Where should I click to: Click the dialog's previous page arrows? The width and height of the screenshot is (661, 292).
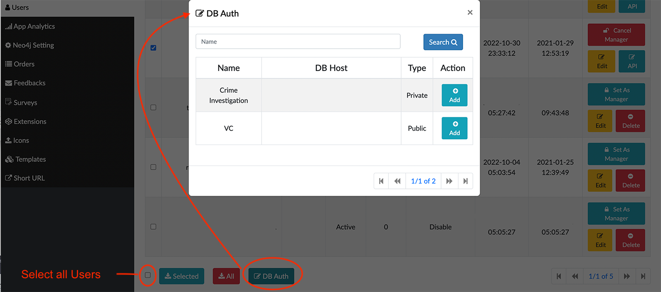(x=398, y=181)
